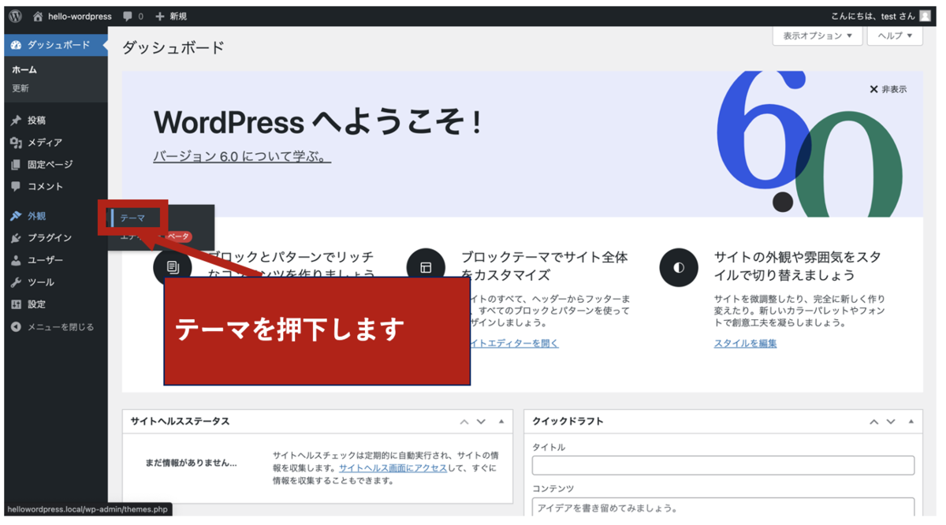Open バージョン 6.0 について学ぶ link
Image resolution: width=946 pixels, height=525 pixels.
(x=242, y=156)
